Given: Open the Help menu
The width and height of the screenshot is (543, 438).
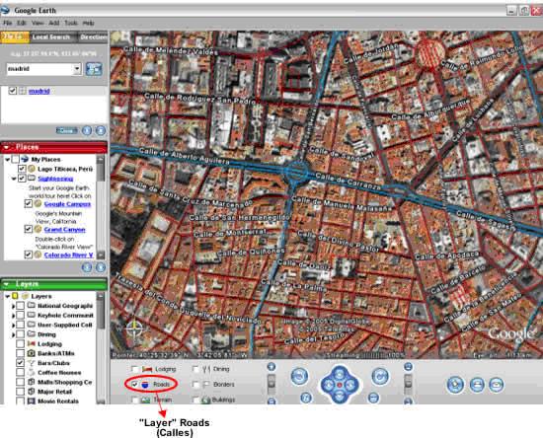Looking at the screenshot, I should (88, 23).
